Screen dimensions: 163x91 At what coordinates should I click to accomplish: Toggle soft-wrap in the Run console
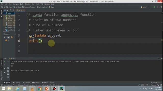point(8,68)
